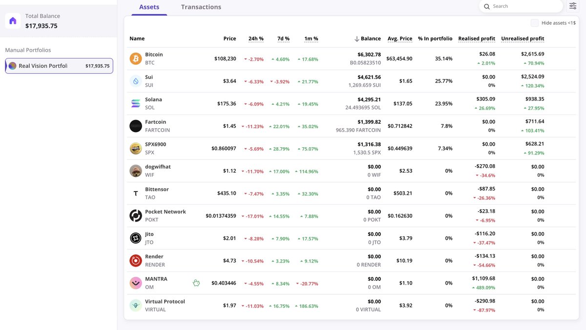Sort by Realised profit column header
The width and height of the screenshot is (586, 330).
click(477, 39)
